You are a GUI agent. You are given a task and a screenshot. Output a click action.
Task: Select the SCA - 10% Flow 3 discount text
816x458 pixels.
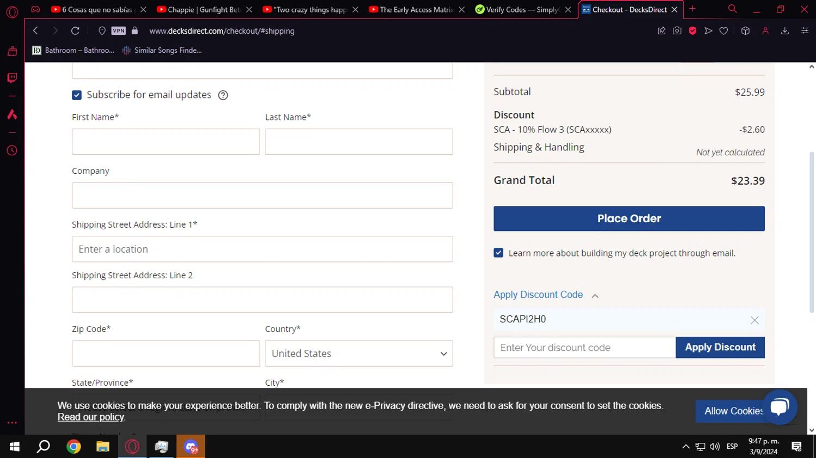tap(552, 130)
